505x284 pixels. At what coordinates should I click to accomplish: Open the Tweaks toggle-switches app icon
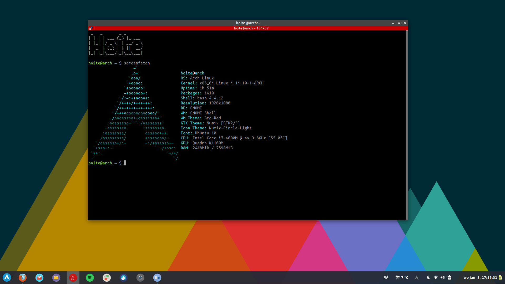point(107,277)
